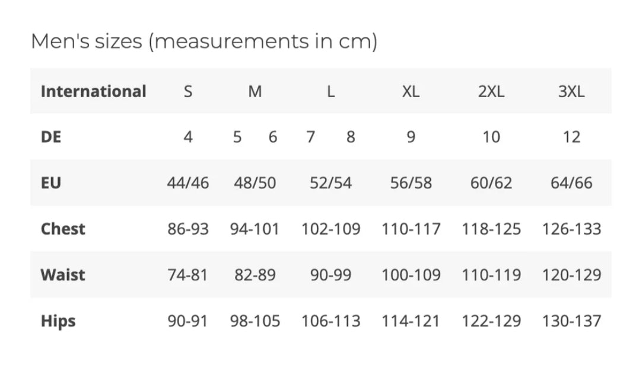Viewport: 620px width, 368px height.
Task: Click DE size 9 cell
Action: point(411,137)
